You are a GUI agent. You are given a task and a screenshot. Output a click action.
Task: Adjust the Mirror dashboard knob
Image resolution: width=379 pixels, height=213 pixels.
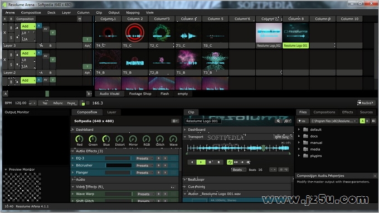point(133,139)
